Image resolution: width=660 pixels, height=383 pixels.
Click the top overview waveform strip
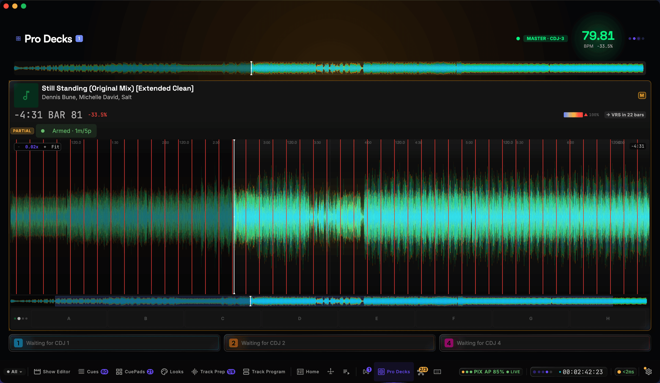pyautogui.click(x=329, y=68)
